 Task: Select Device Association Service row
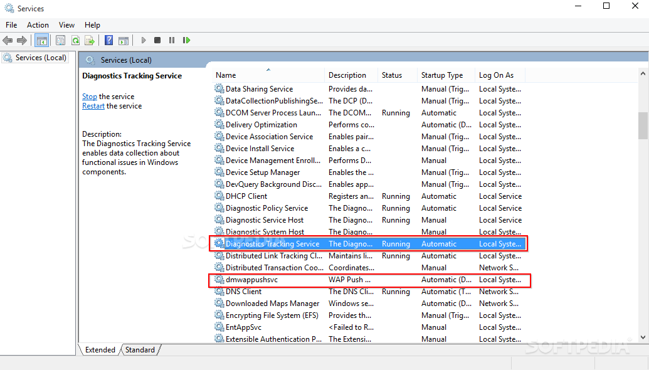pyautogui.click(x=369, y=137)
